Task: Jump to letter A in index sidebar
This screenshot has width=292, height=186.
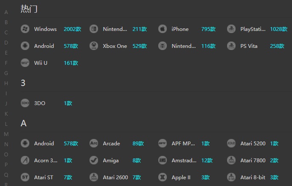Action: coord(6,12)
